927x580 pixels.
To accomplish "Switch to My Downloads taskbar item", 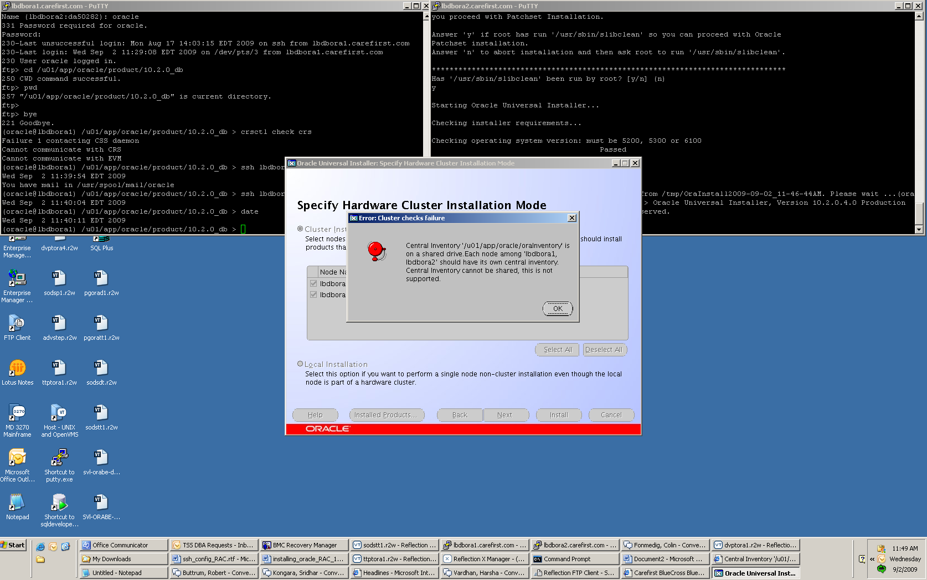I will [123, 559].
